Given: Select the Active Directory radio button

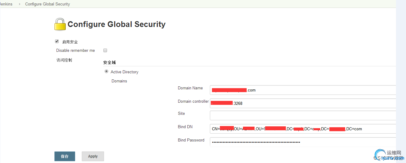Looking at the screenshot, I should click(106, 72).
